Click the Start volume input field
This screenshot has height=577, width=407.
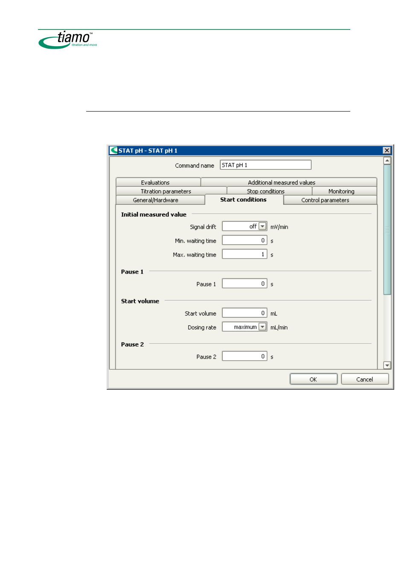point(244,313)
